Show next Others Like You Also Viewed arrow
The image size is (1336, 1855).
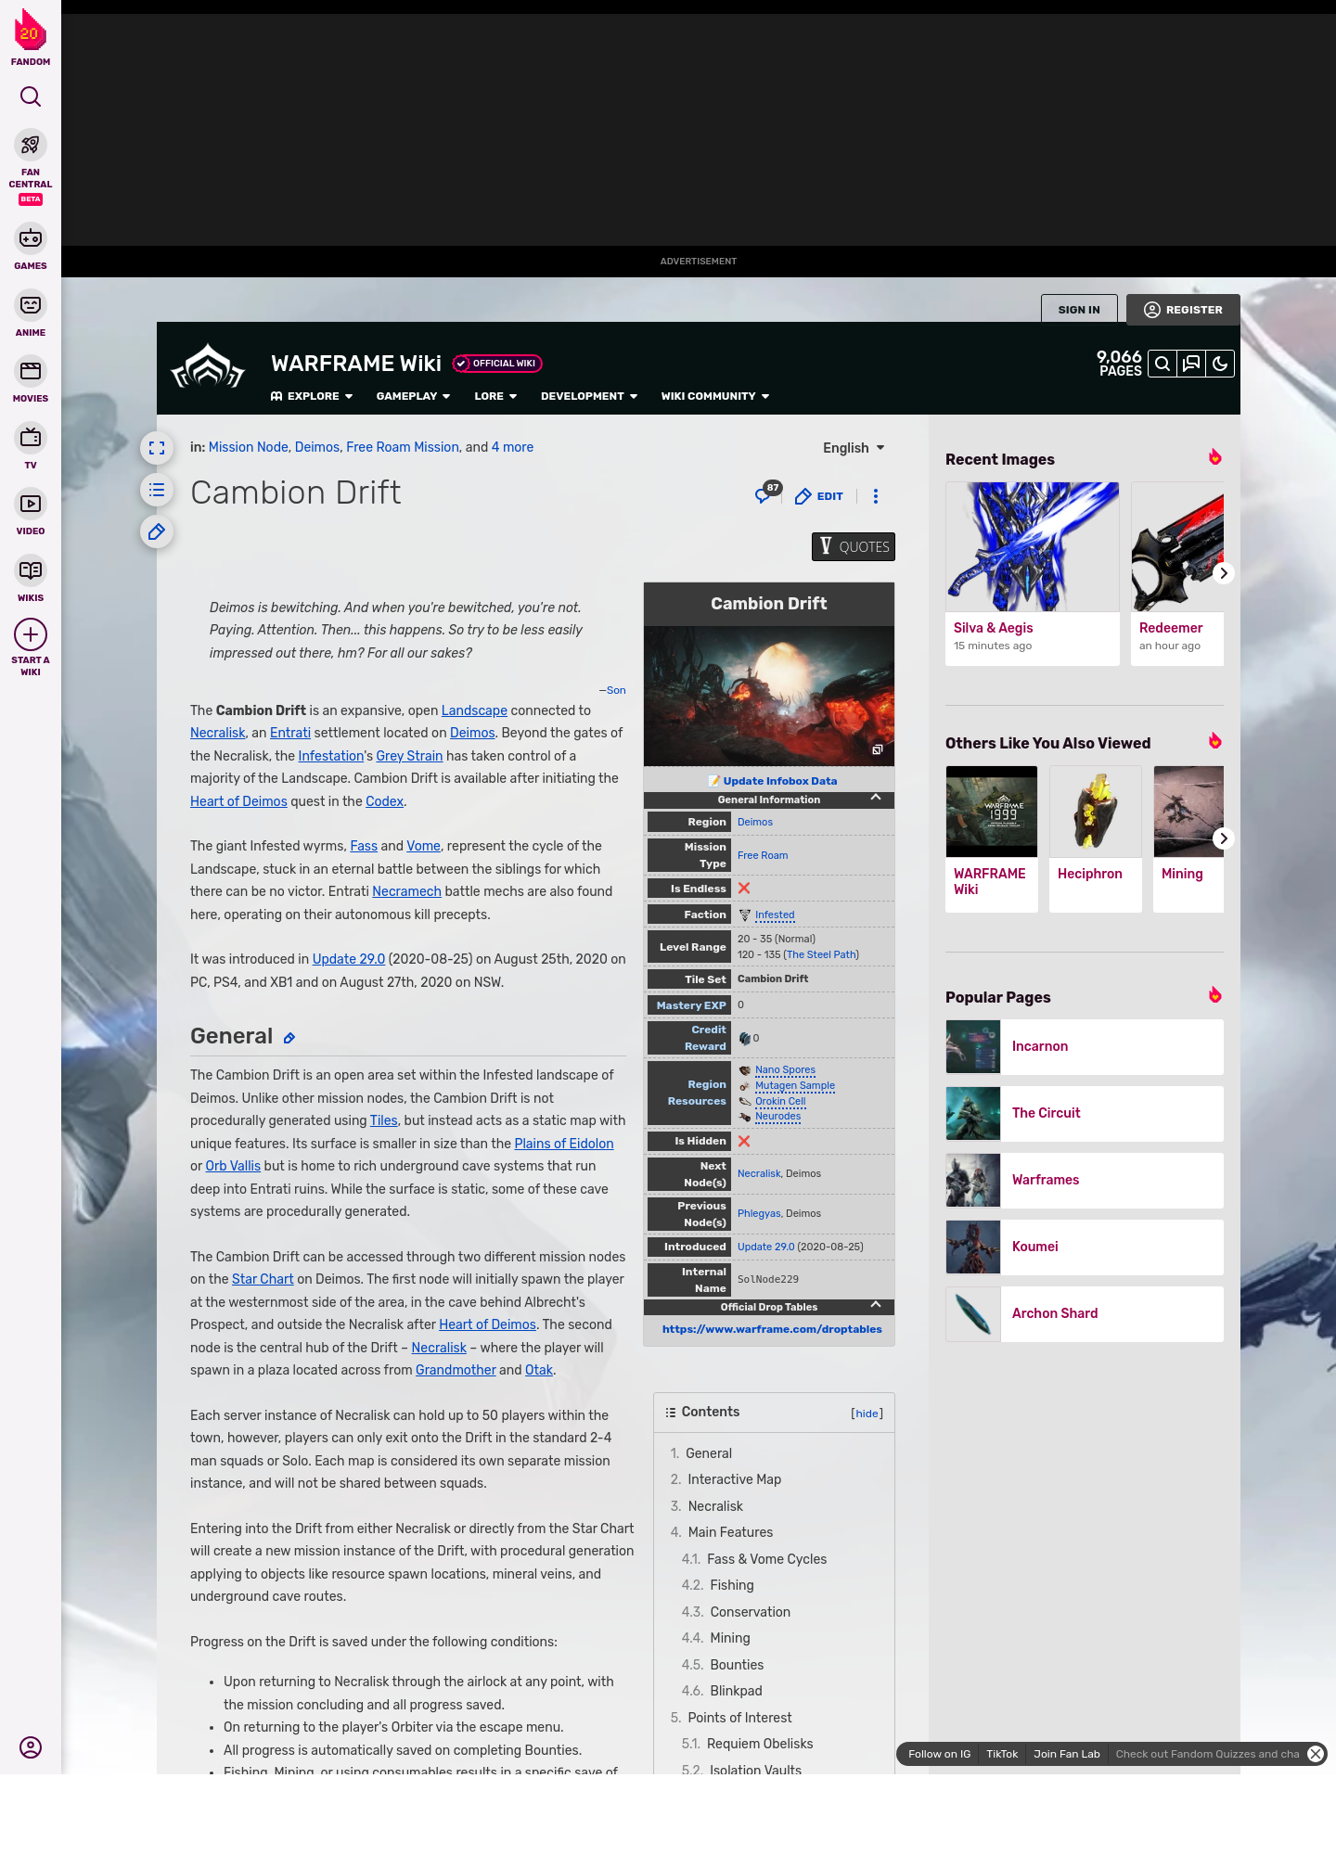(x=1224, y=838)
